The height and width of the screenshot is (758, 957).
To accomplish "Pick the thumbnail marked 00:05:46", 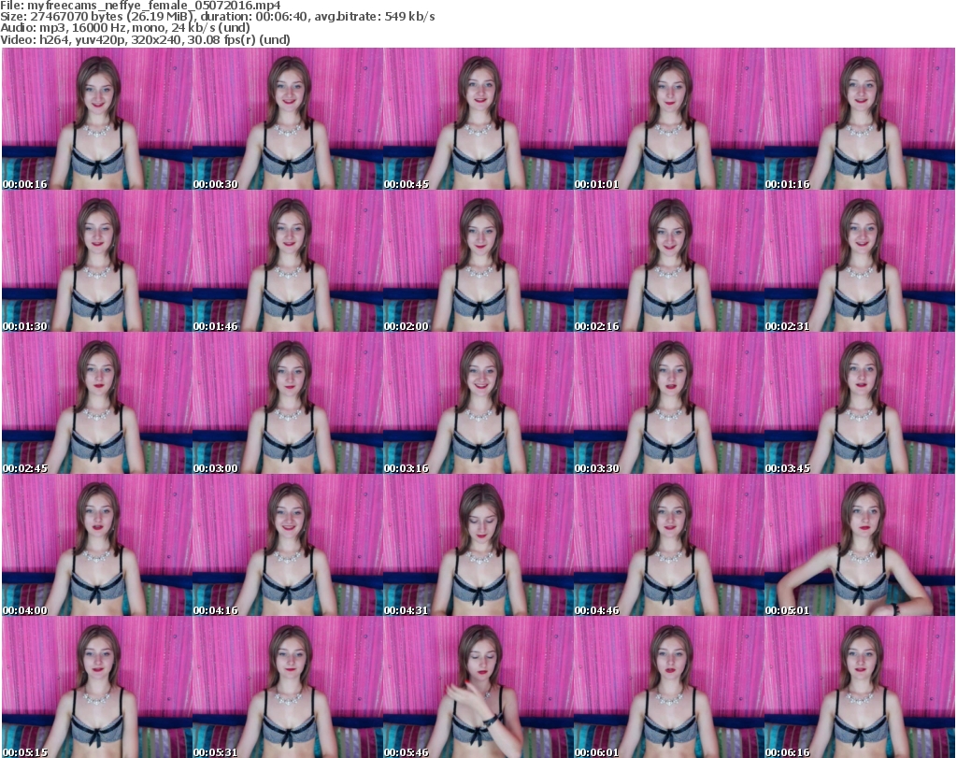I will [478, 687].
